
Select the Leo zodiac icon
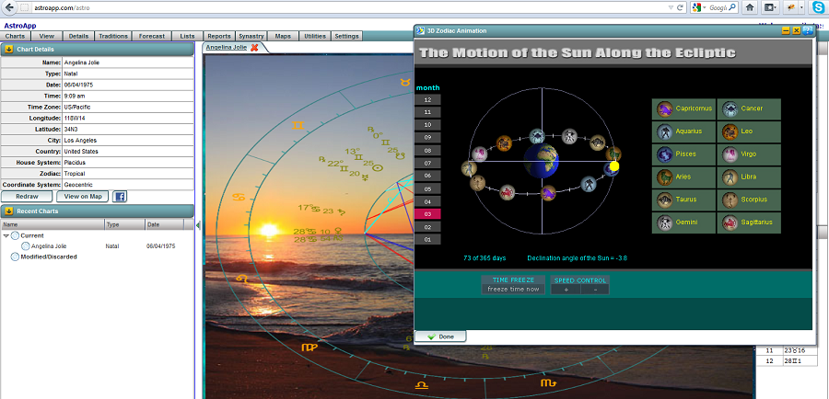[x=730, y=131]
